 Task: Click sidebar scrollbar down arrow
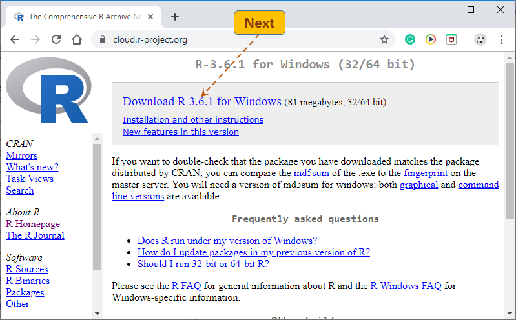pos(97,314)
